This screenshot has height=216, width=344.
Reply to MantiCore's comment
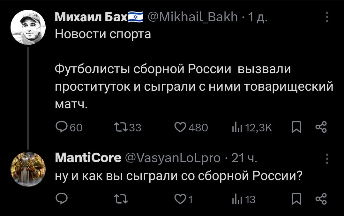click(x=61, y=199)
